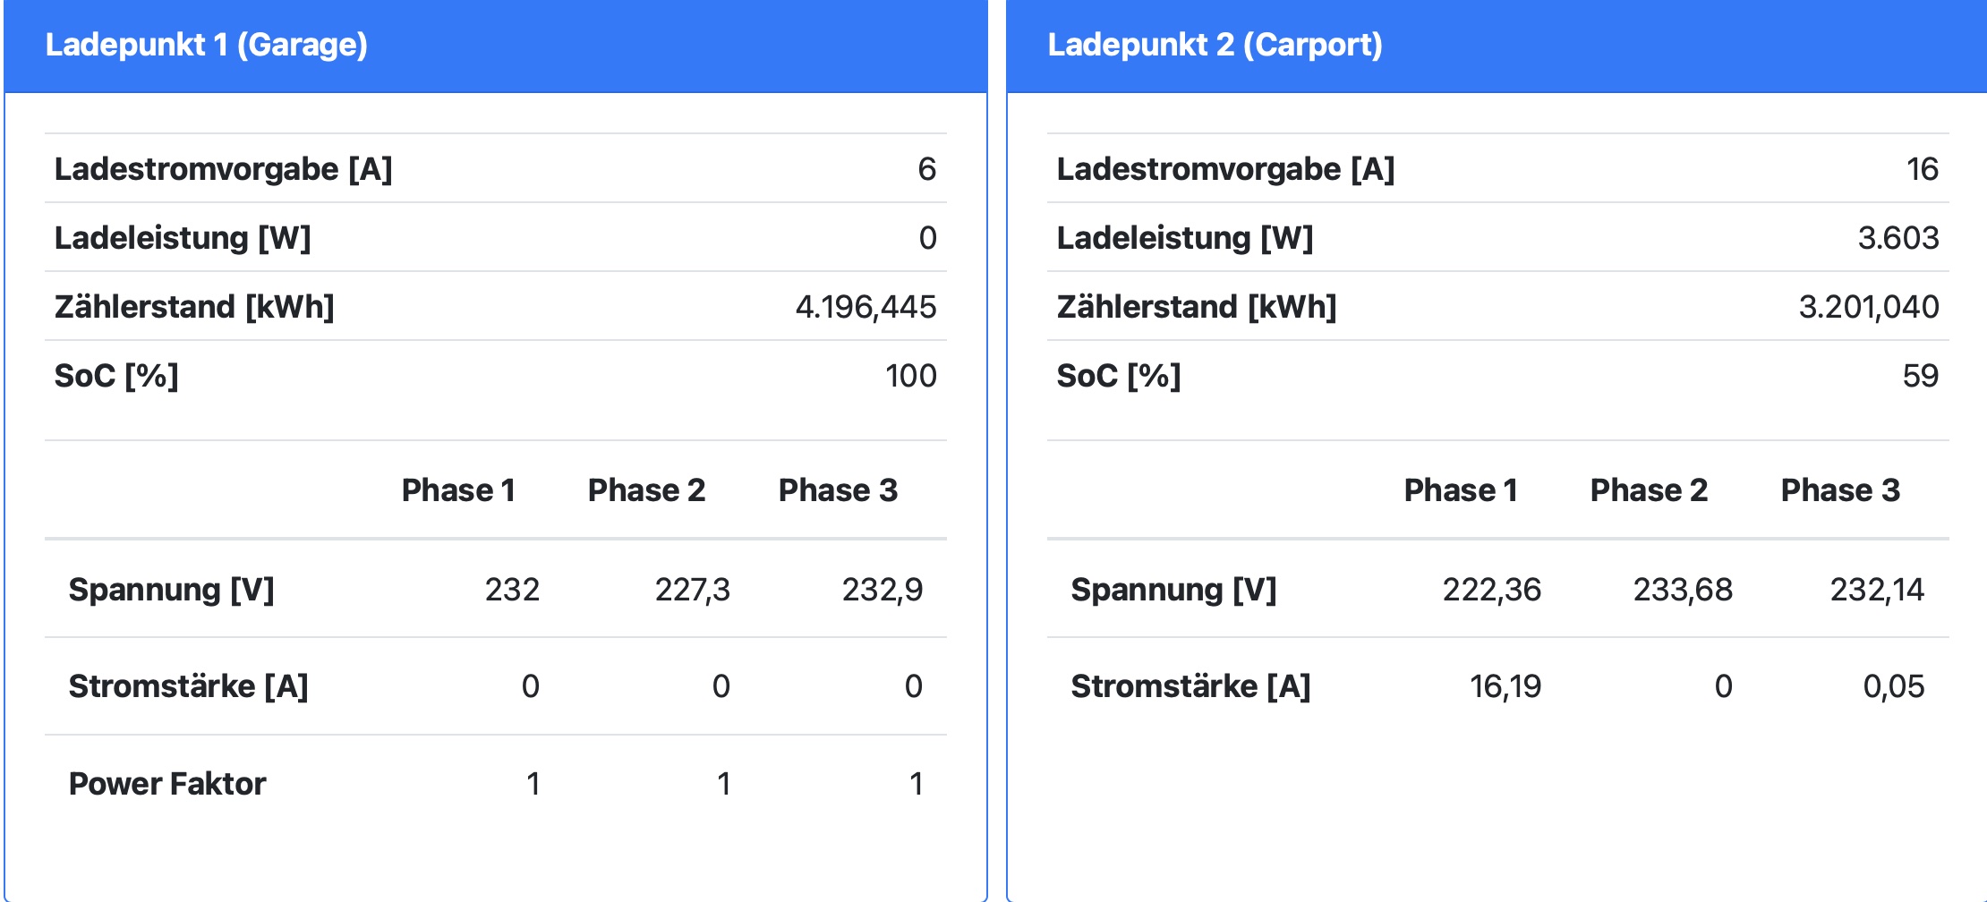The height and width of the screenshot is (902, 1987).
Task: Click Garage Ladeleistung [W] label
Action: pos(183,238)
